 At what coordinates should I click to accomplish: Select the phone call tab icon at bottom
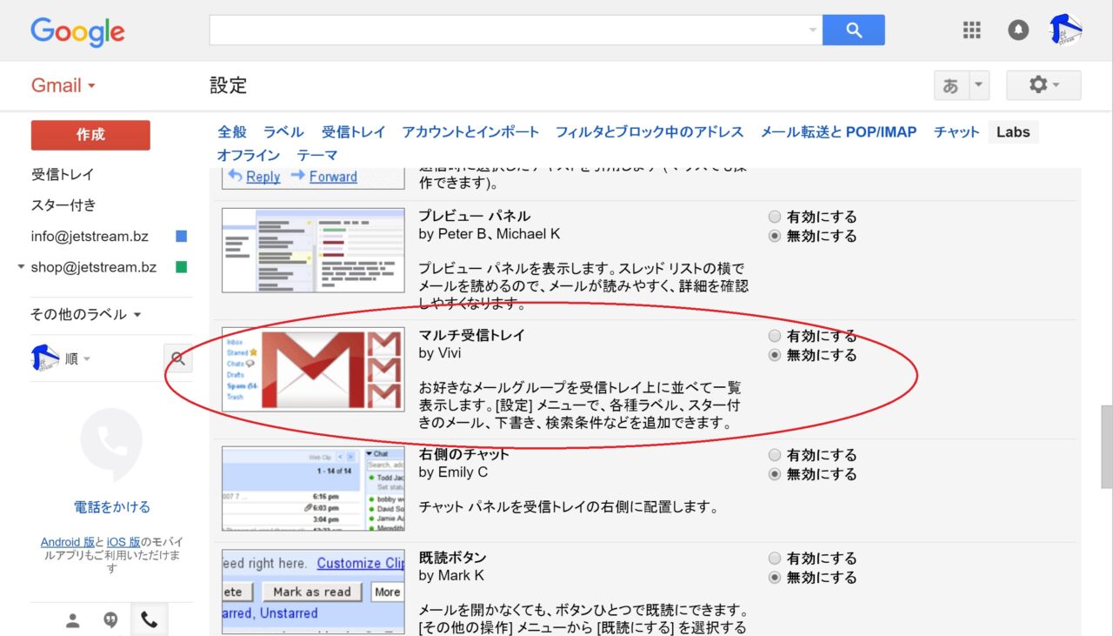click(149, 619)
